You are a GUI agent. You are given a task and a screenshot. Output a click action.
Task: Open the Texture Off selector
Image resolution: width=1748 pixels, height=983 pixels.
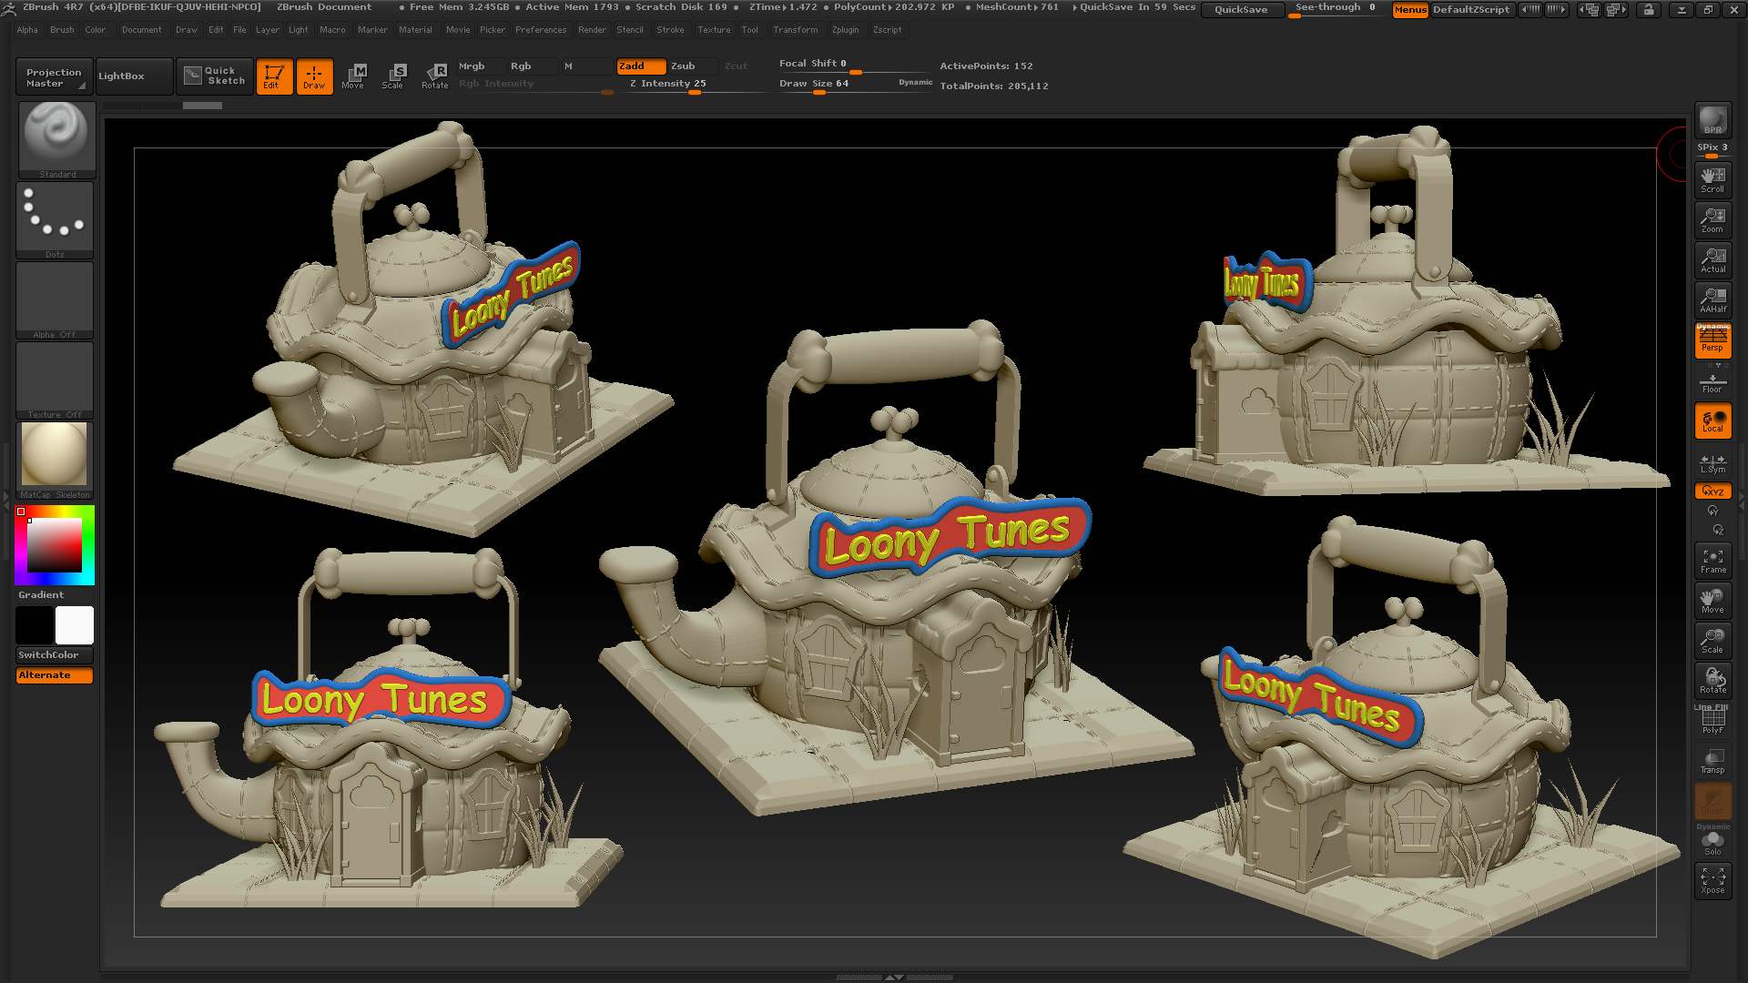point(55,380)
